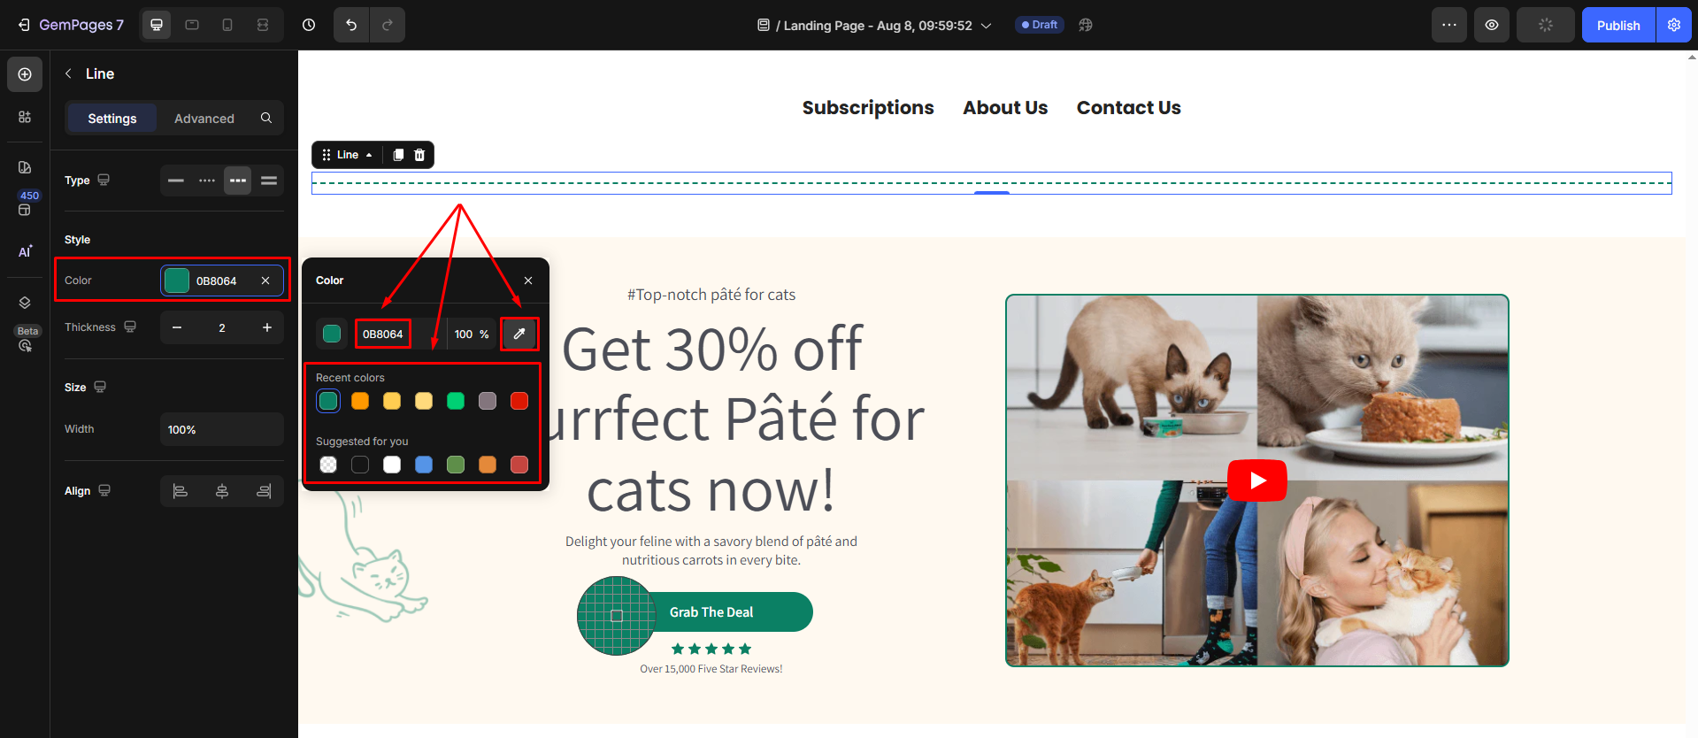Image resolution: width=1698 pixels, height=738 pixels.
Task: Pick the red recent color swatch
Action: pyautogui.click(x=519, y=401)
